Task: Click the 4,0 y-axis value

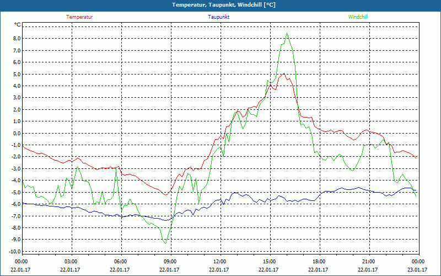Action: tap(17, 86)
